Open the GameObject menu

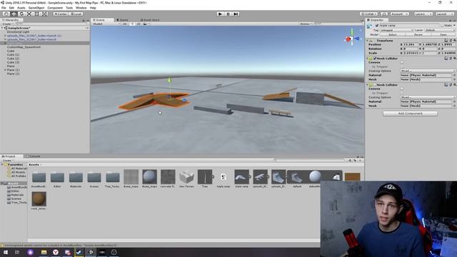click(x=36, y=8)
